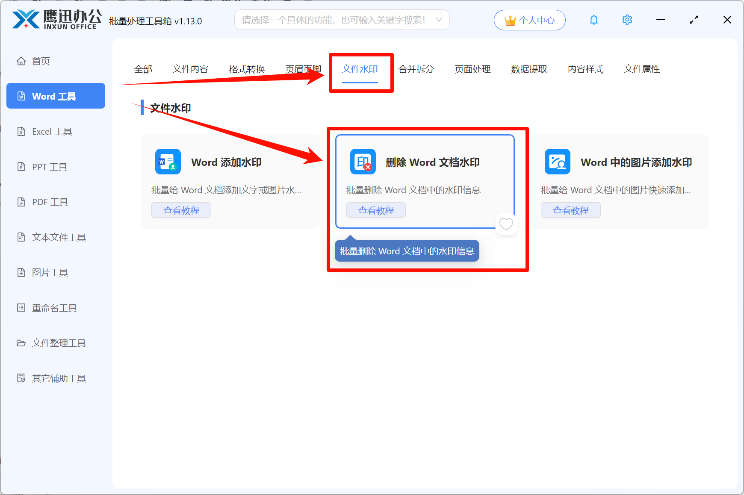Image resolution: width=744 pixels, height=495 pixels.
Task: Maximize the window with the expand icon
Action: [694, 20]
